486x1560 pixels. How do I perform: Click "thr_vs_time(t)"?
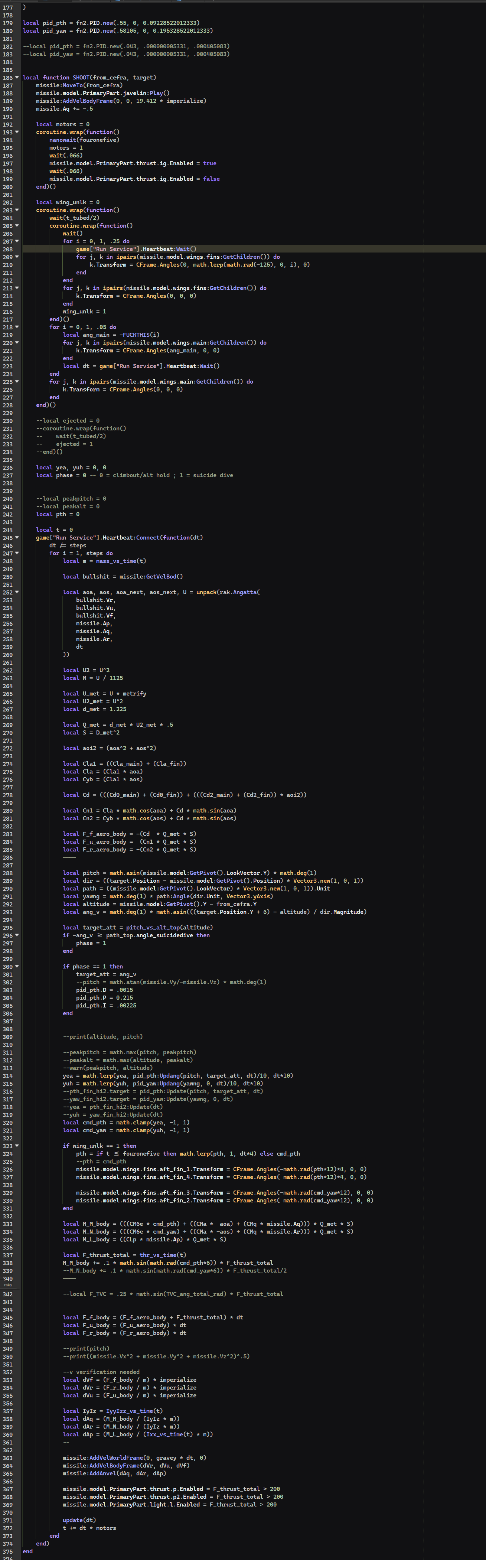tap(163, 1256)
